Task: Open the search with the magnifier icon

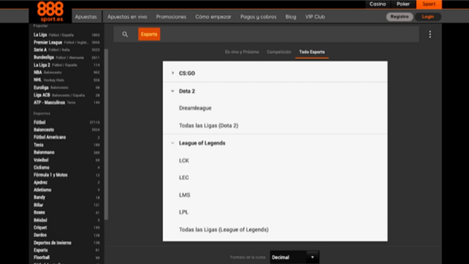Action: (x=125, y=34)
